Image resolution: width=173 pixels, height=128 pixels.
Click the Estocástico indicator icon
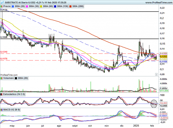2,94
